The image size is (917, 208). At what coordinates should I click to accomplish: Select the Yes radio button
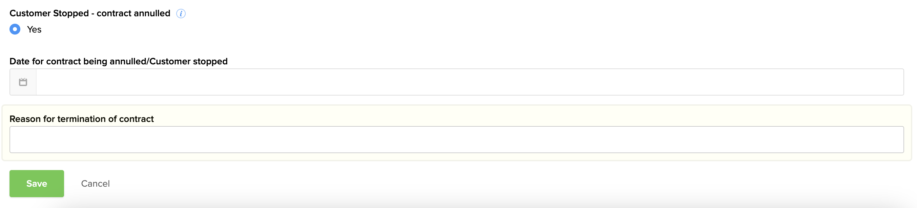pos(15,29)
